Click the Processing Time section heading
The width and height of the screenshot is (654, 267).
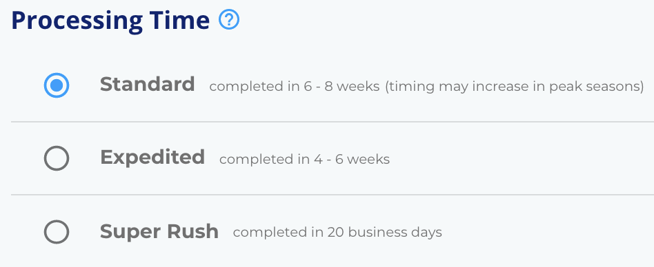click(x=110, y=21)
